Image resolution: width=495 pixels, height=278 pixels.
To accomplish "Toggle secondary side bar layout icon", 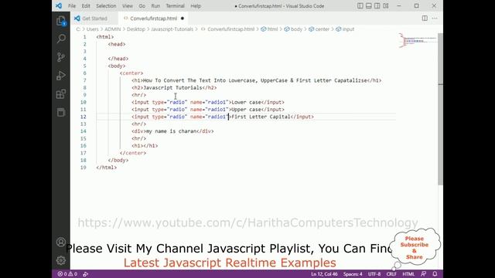I will coord(377,5).
